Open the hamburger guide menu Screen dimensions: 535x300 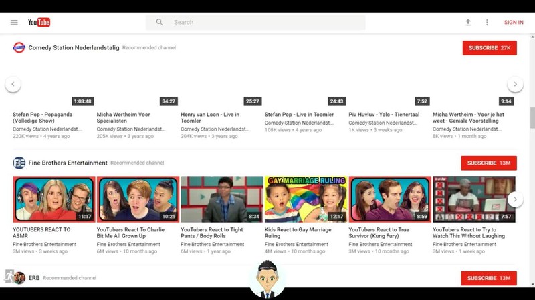14,23
